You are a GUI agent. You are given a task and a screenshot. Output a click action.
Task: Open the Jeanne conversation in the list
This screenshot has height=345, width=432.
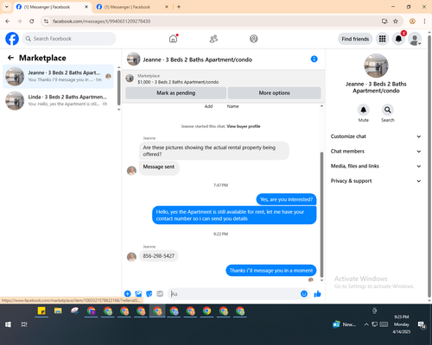tap(59, 76)
